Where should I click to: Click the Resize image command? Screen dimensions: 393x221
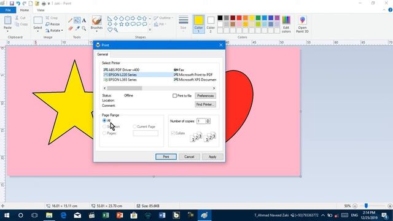pos(53,25)
